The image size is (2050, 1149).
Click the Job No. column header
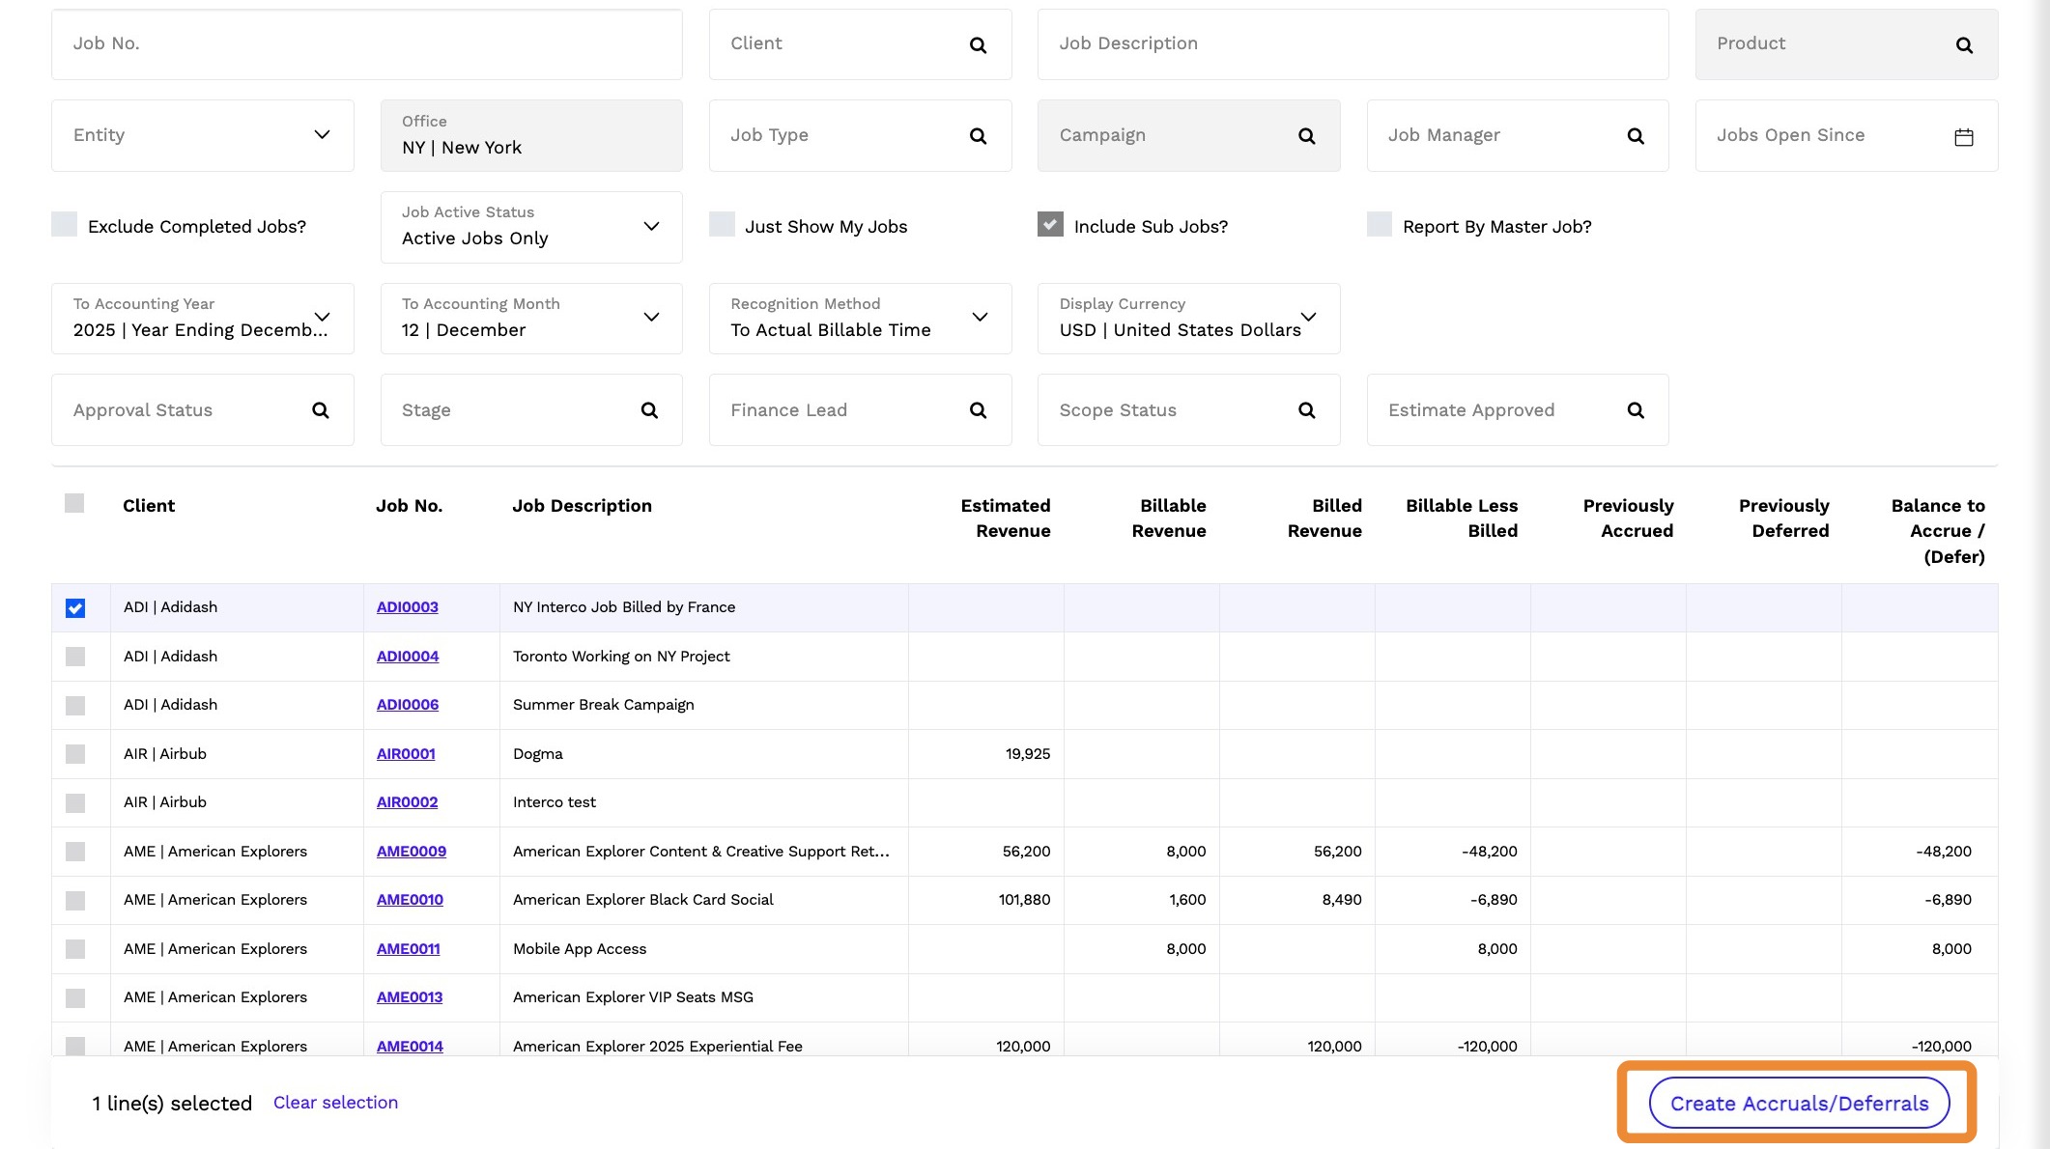click(409, 506)
